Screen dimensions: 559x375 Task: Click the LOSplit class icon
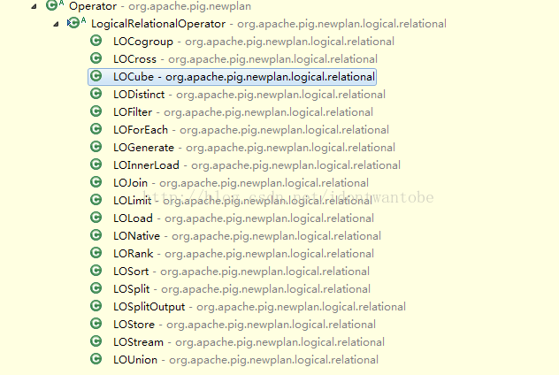96,288
